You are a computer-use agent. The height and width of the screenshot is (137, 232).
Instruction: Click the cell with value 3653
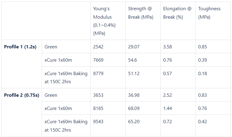[98, 95]
